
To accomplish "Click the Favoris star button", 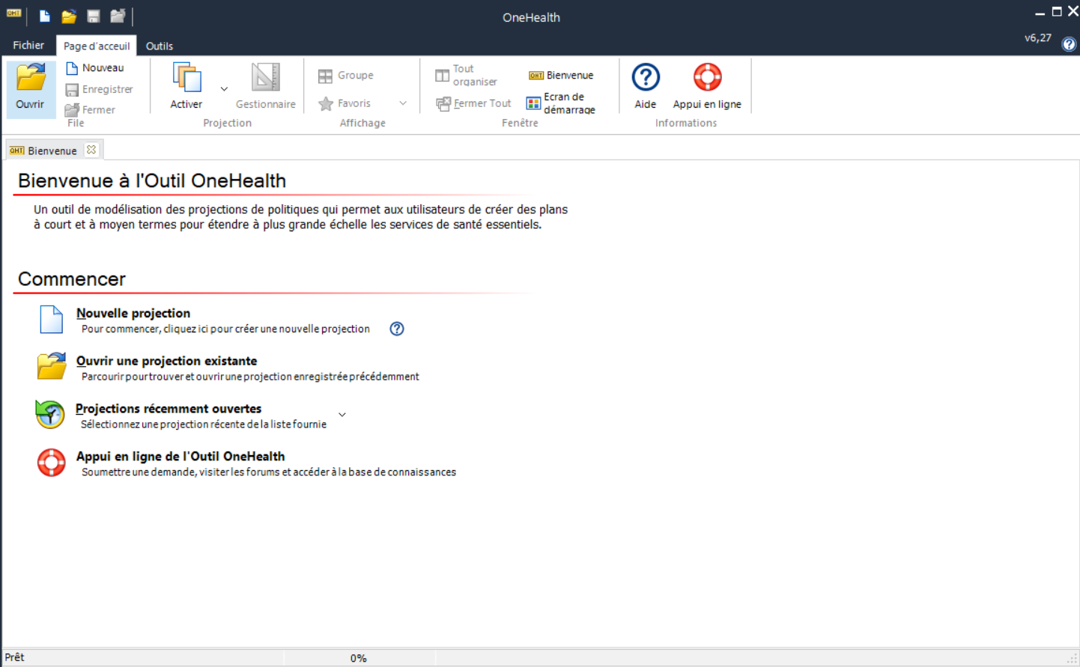I will [x=345, y=103].
